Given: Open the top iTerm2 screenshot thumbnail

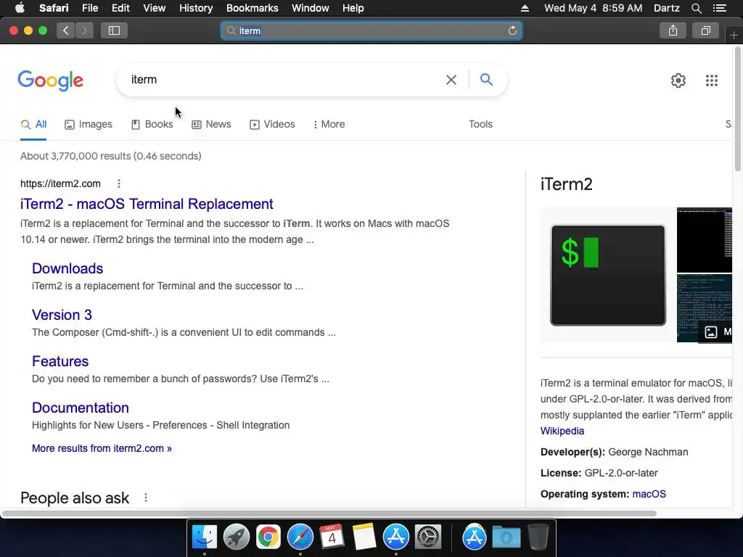Looking at the screenshot, I should click(x=704, y=239).
